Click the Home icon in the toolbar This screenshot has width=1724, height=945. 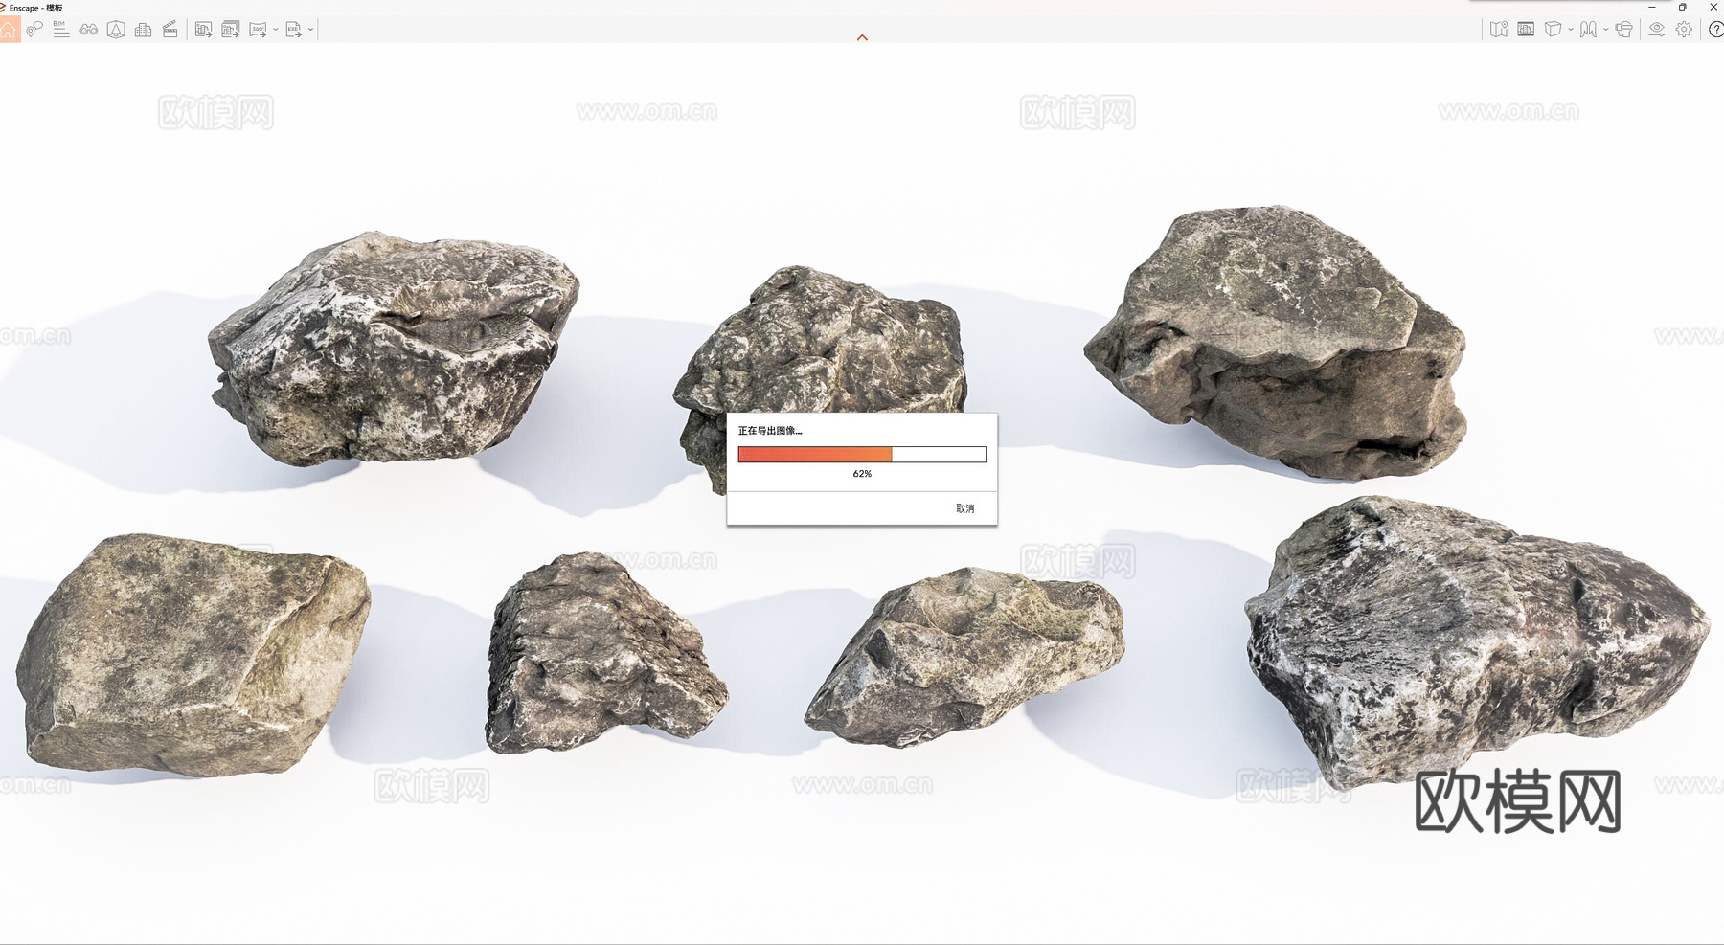coord(9,30)
